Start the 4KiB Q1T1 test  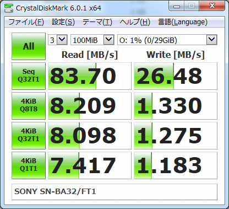pyautogui.click(x=29, y=165)
